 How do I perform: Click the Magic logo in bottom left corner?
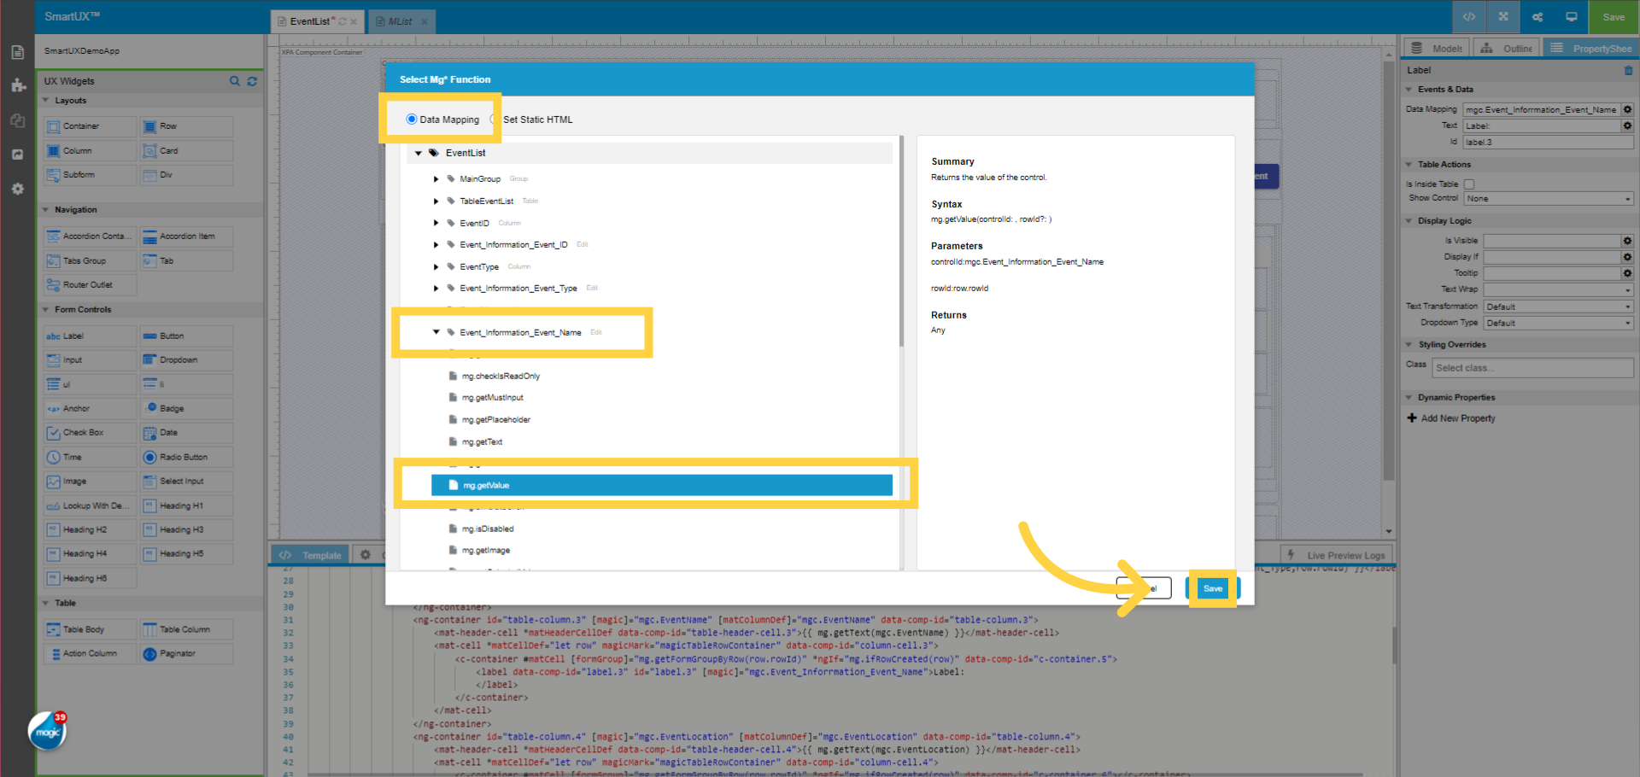(x=47, y=733)
